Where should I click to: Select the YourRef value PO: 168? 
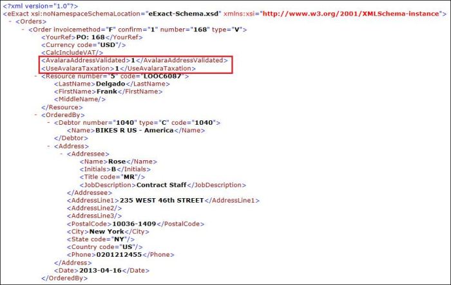[x=90, y=37]
